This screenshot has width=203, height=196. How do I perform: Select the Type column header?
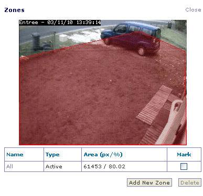coord(52,155)
